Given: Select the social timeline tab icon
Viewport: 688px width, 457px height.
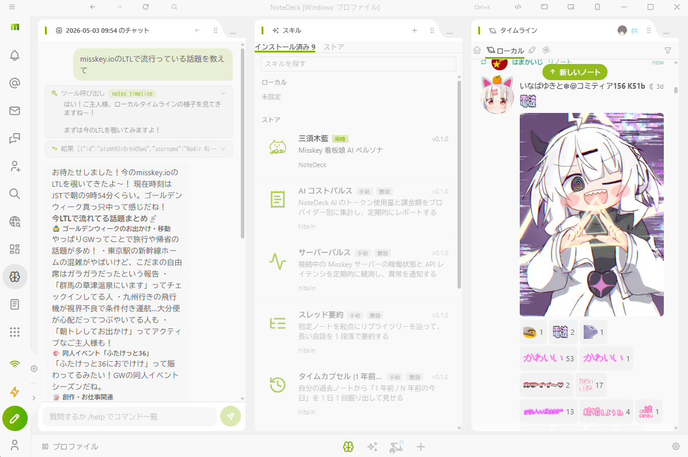Looking at the screenshot, I should pyautogui.click(x=532, y=50).
